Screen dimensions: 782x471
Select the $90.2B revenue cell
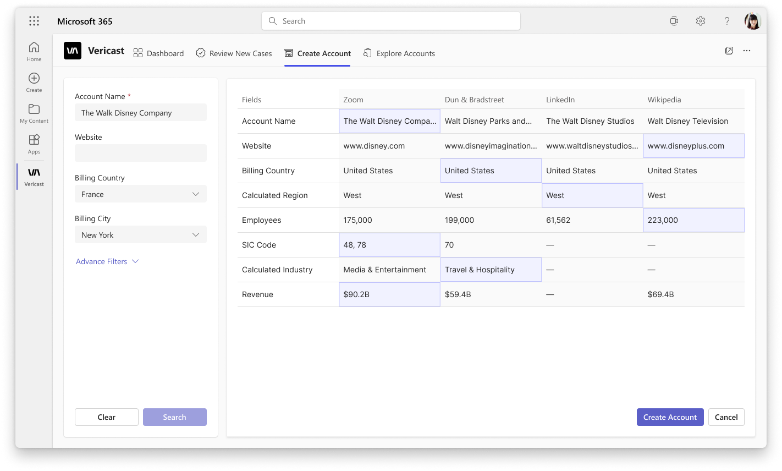click(389, 294)
